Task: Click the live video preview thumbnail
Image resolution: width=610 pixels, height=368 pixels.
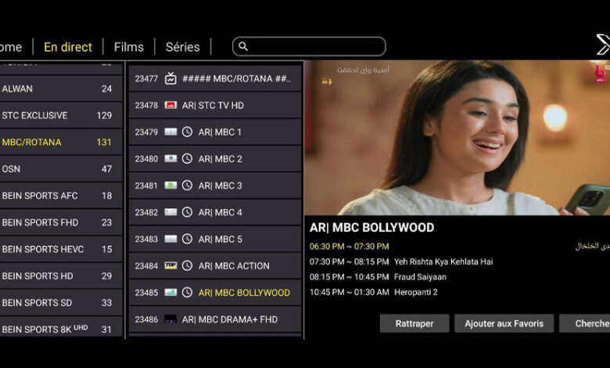Action: tap(457, 138)
